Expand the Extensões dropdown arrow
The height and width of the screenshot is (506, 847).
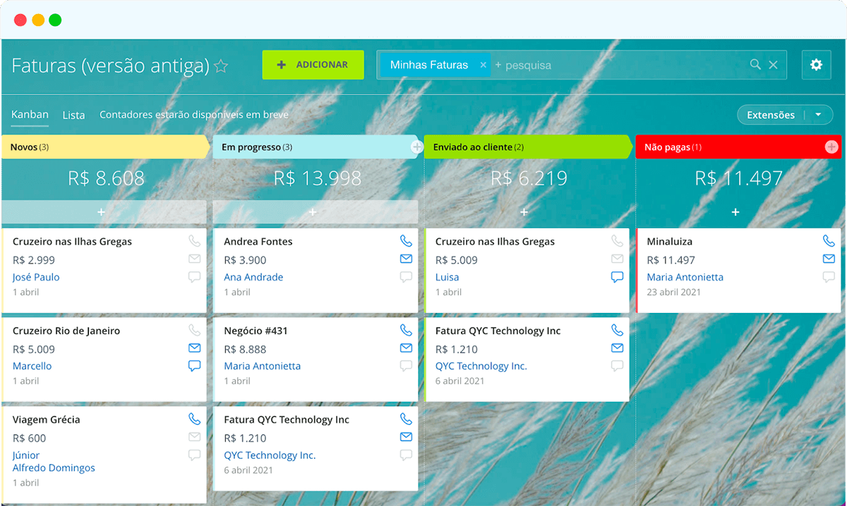pyautogui.click(x=818, y=115)
